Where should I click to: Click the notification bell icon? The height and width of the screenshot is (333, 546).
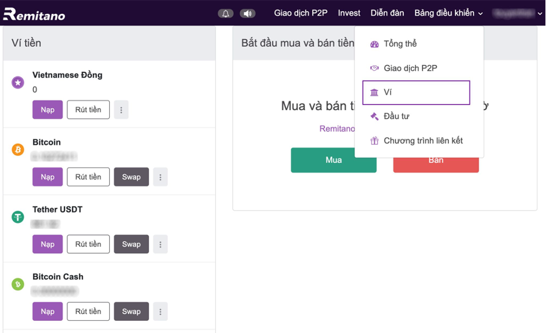225,13
